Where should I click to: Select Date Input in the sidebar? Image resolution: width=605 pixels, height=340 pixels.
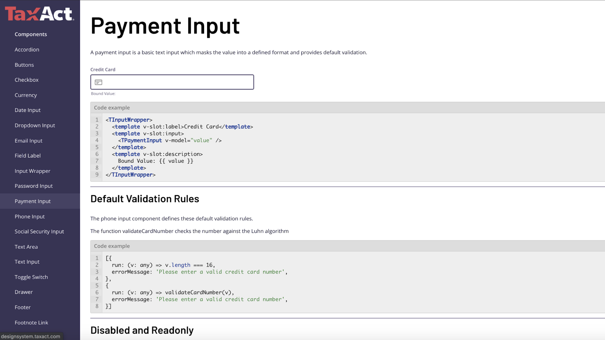27,110
